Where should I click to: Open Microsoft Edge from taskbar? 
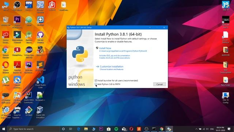tap(79, 129)
